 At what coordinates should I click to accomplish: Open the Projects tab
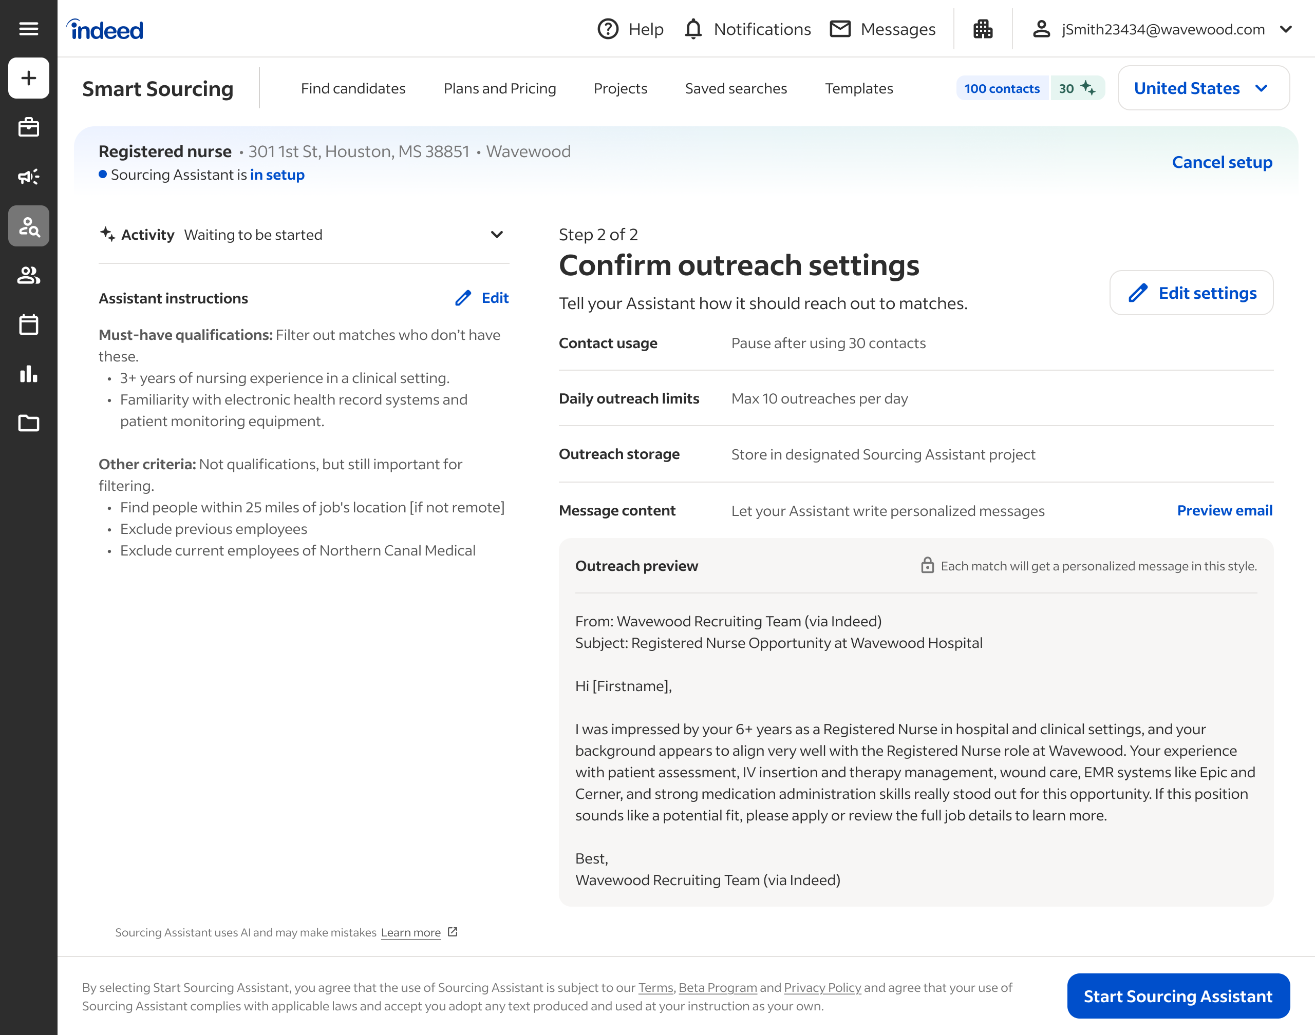click(620, 88)
